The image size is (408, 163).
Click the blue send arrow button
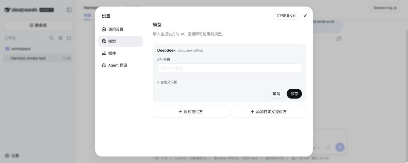[340, 147]
